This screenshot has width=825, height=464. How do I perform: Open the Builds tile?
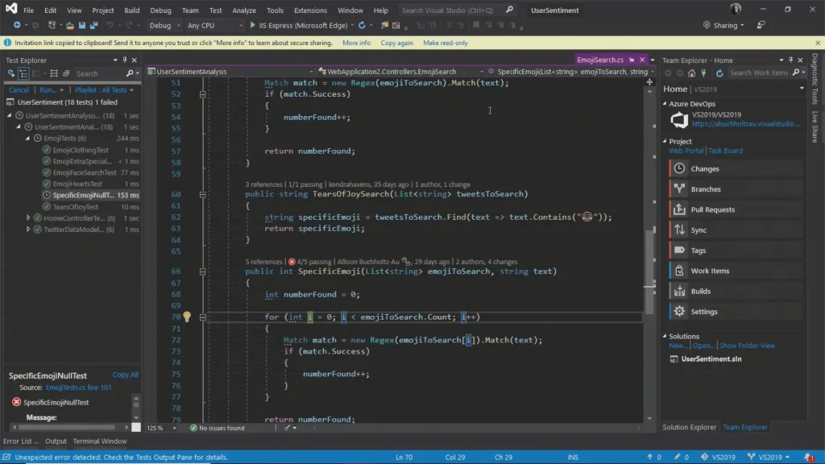point(735,291)
